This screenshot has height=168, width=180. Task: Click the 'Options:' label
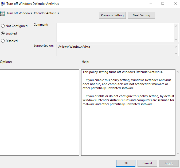(x=6, y=62)
